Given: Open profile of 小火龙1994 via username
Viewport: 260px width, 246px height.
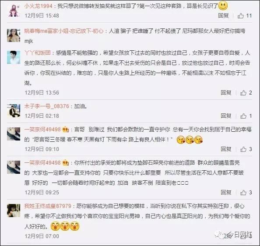Looking at the screenshot, I should point(39,6).
